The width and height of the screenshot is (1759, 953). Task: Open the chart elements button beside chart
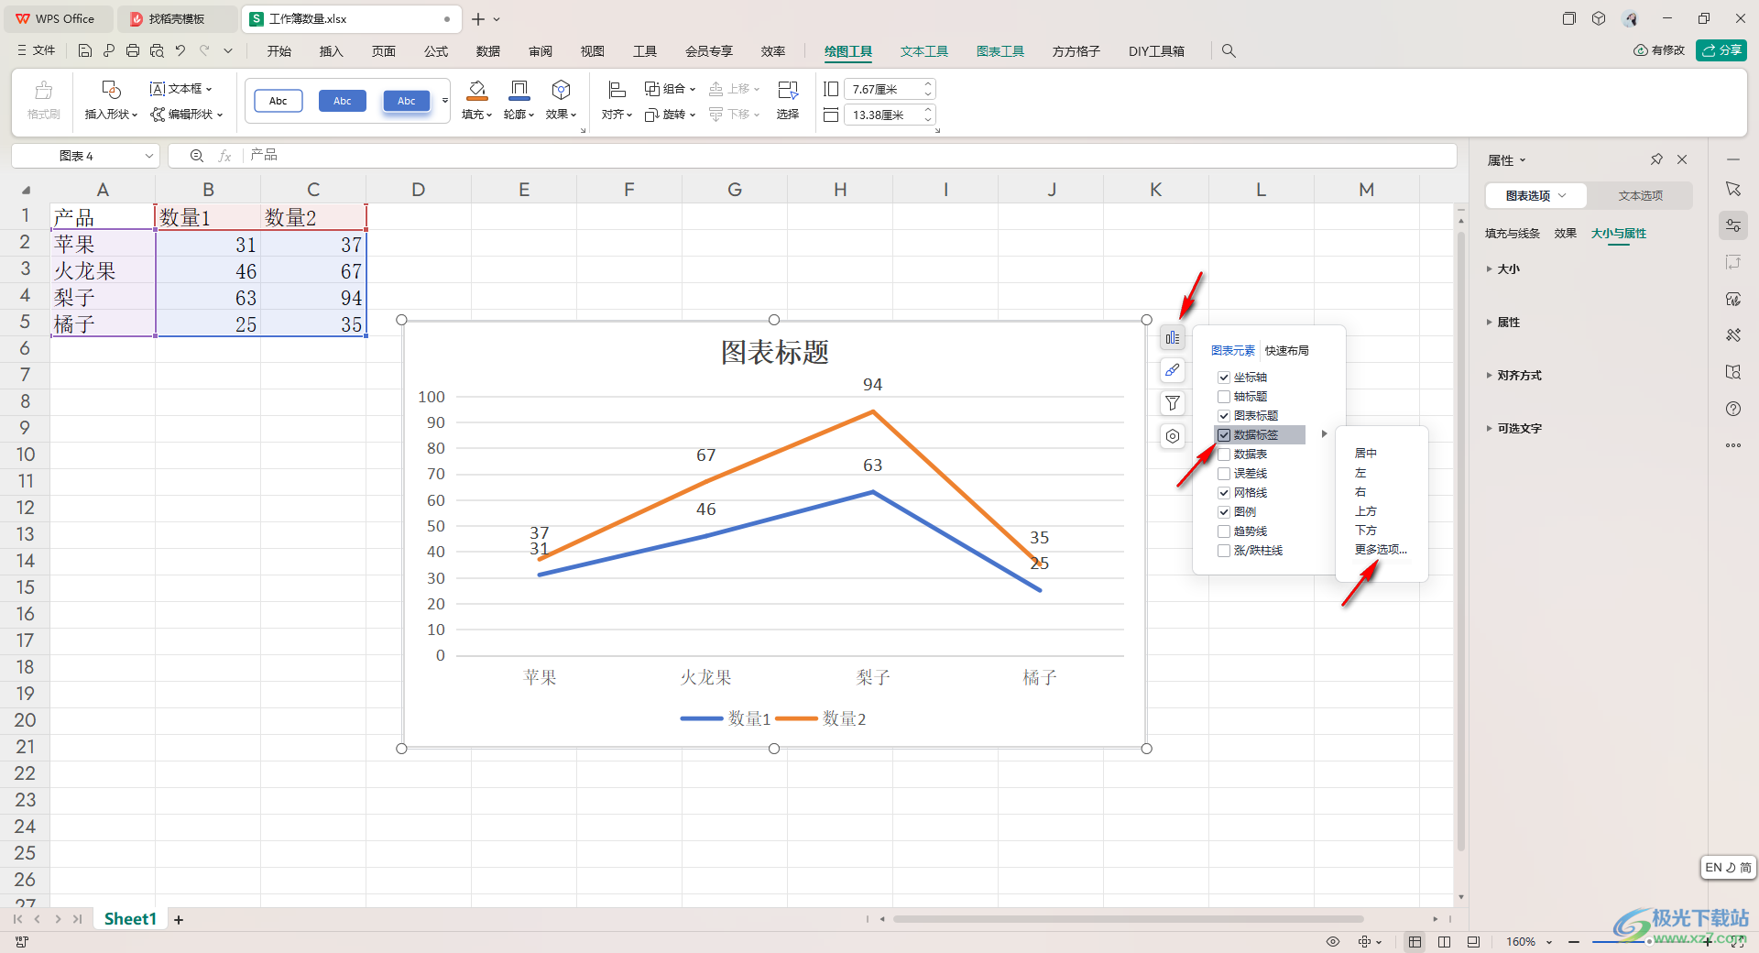pos(1173,338)
